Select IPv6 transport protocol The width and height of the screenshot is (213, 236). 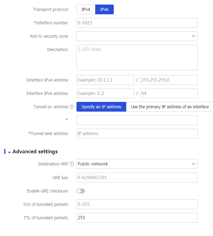(104, 9)
